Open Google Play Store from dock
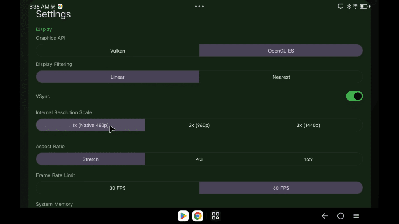 tap(183, 216)
